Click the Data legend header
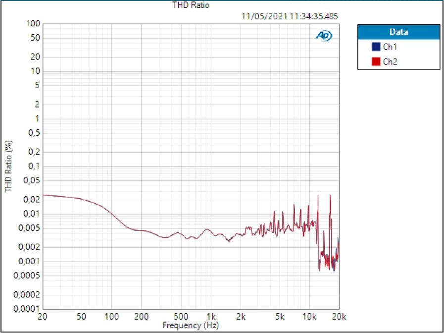444x333 pixels. (x=398, y=32)
